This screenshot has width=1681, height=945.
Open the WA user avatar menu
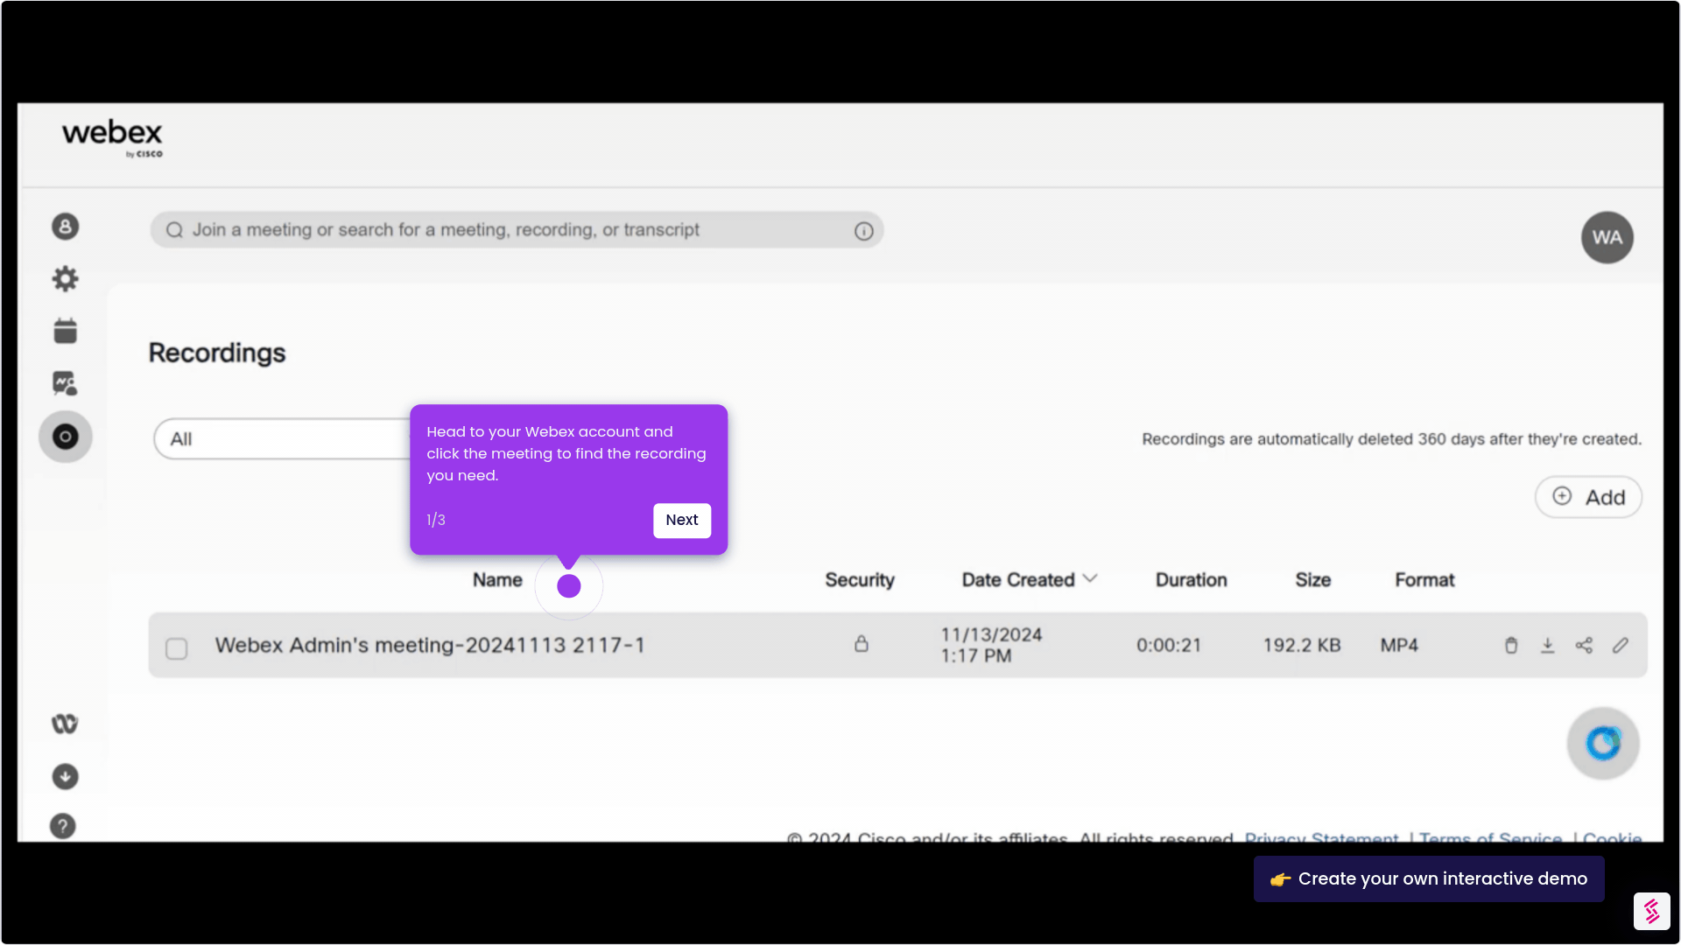click(x=1607, y=237)
